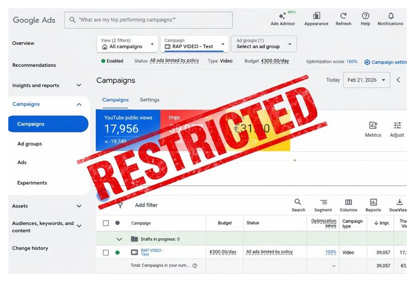This screenshot has height=282, width=415.
Task: Click the Google Ads logo
Action: (x=34, y=20)
